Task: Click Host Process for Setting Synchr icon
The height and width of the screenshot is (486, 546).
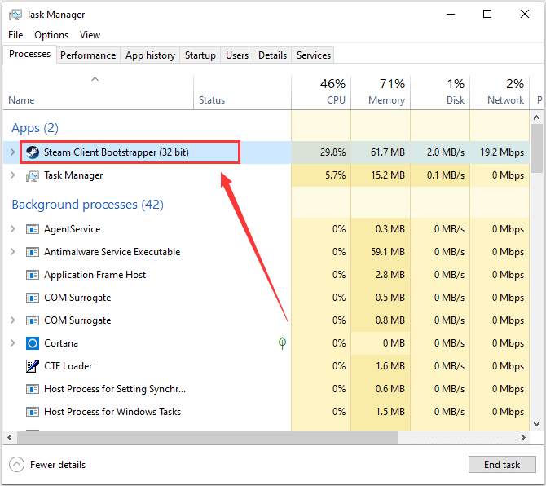Action: point(33,389)
